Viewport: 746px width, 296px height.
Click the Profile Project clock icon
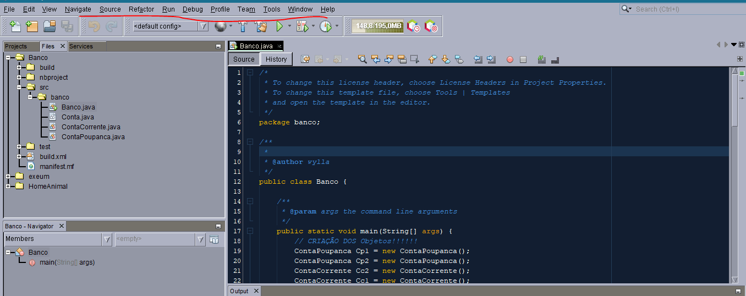325,26
